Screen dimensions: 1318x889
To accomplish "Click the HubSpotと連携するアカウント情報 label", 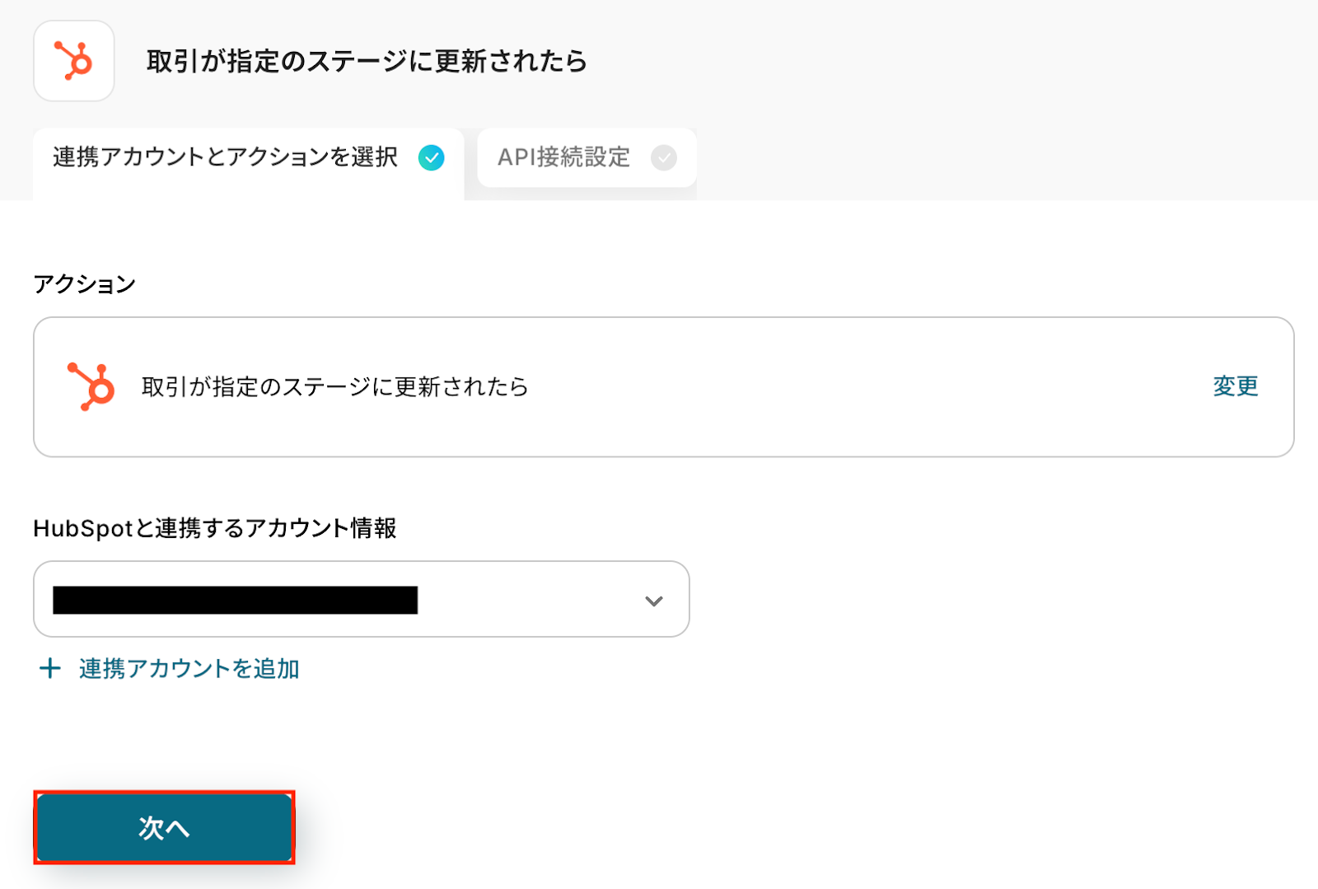I will (x=214, y=528).
